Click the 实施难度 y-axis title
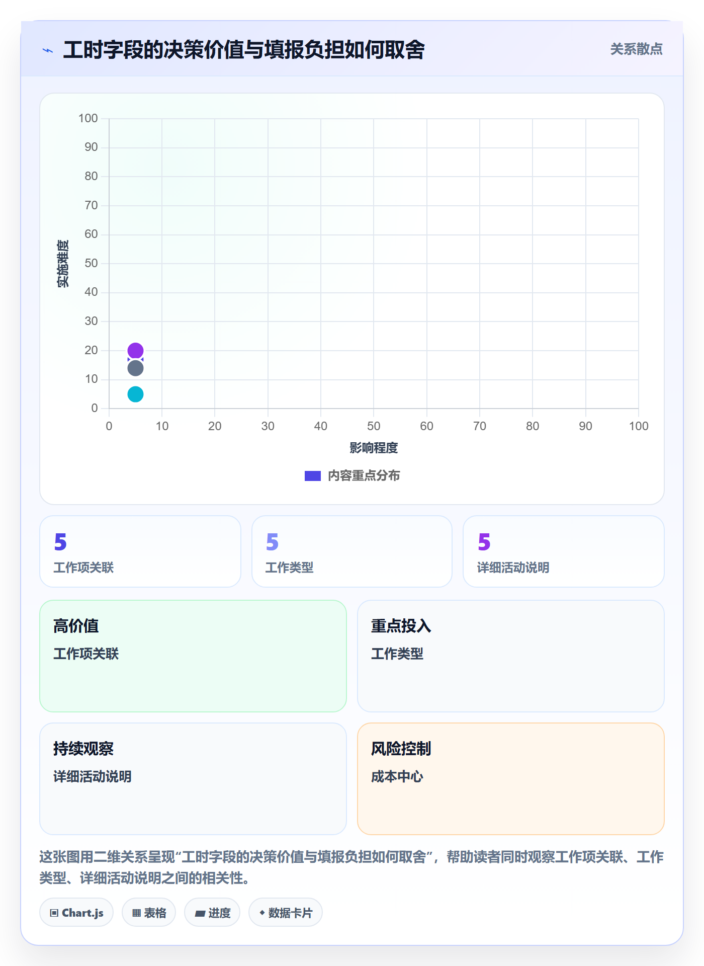This screenshot has width=704, height=966. tap(63, 264)
